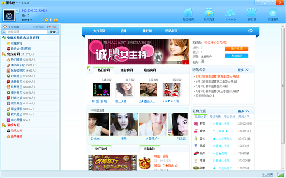Click the user avatar @ picture
286x178 pixels.
pyautogui.click(x=9, y=16)
